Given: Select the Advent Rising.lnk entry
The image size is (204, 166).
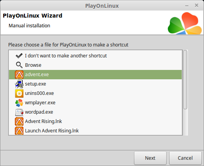Looking at the screenshot, I should [x=43, y=121].
